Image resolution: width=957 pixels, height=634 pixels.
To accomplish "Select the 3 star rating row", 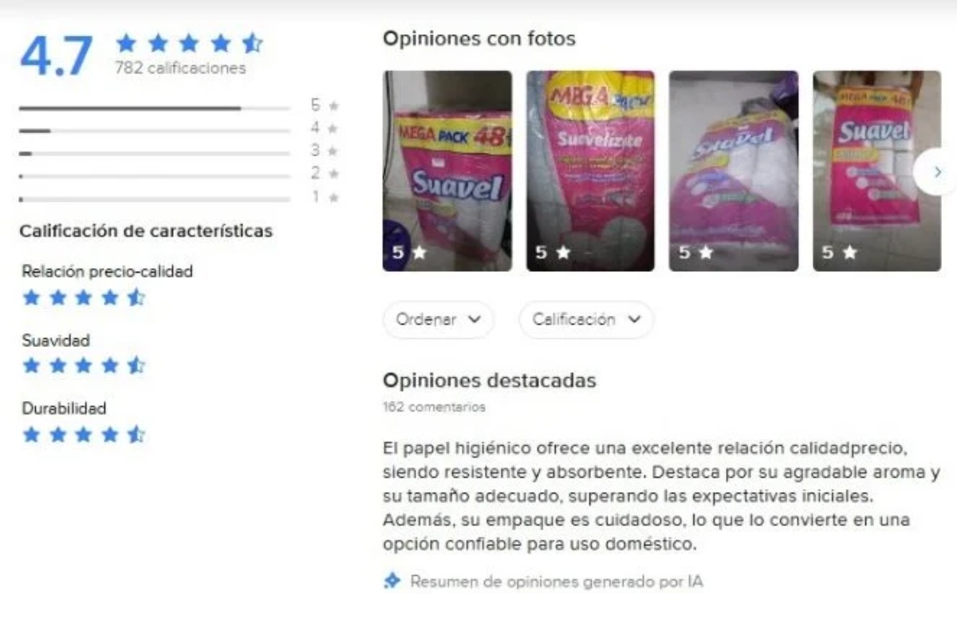I will 179,151.
